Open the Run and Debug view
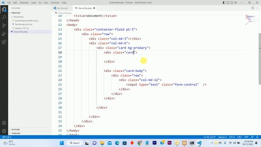 (4, 33)
